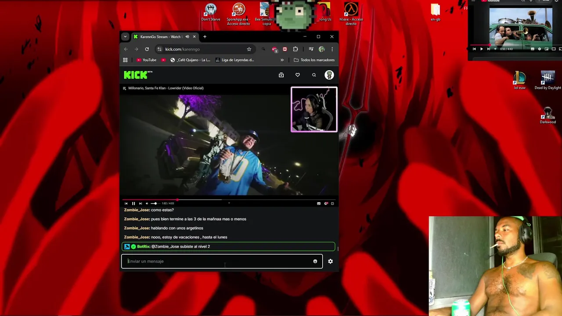
Task: Skip to previous track in Kick player
Action: point(126,203)
